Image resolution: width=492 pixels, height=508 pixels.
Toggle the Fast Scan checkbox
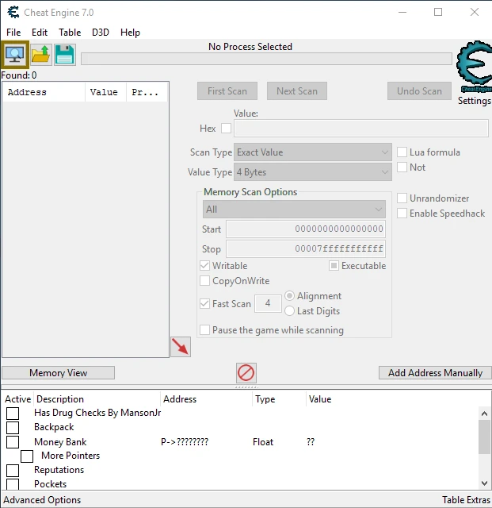click(x=204, y=303)
